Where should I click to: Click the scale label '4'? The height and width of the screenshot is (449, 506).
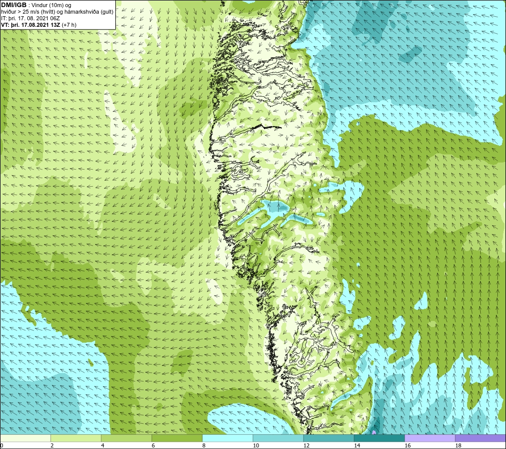click(x=103, y=445)
